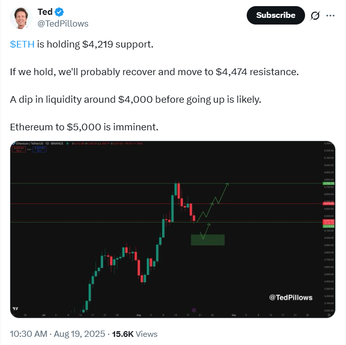
Task: Click the red 4,474 resistance price label
Action: pos(329,203)
